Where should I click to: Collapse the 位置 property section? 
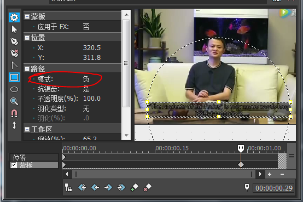[x=27, y=38]
